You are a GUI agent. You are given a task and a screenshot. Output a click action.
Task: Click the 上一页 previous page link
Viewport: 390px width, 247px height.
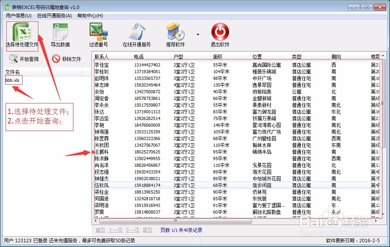[x=116, y=230]
